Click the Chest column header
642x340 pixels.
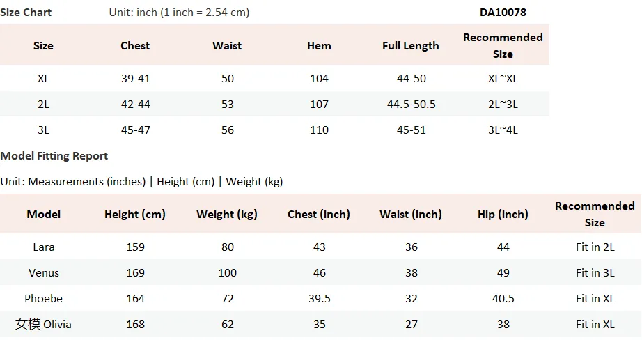click(135, 45)
